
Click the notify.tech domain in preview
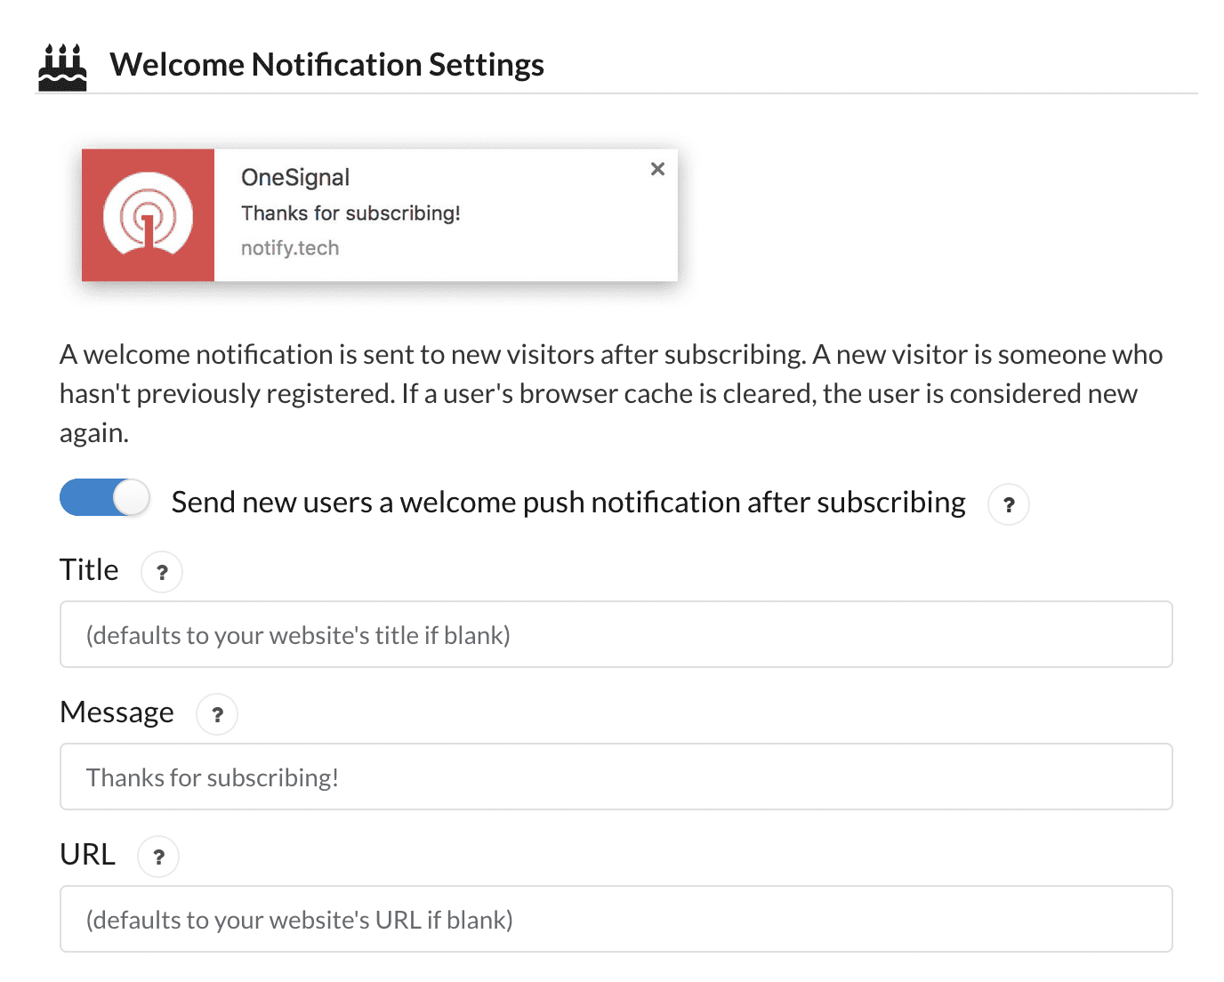point(290,248)
